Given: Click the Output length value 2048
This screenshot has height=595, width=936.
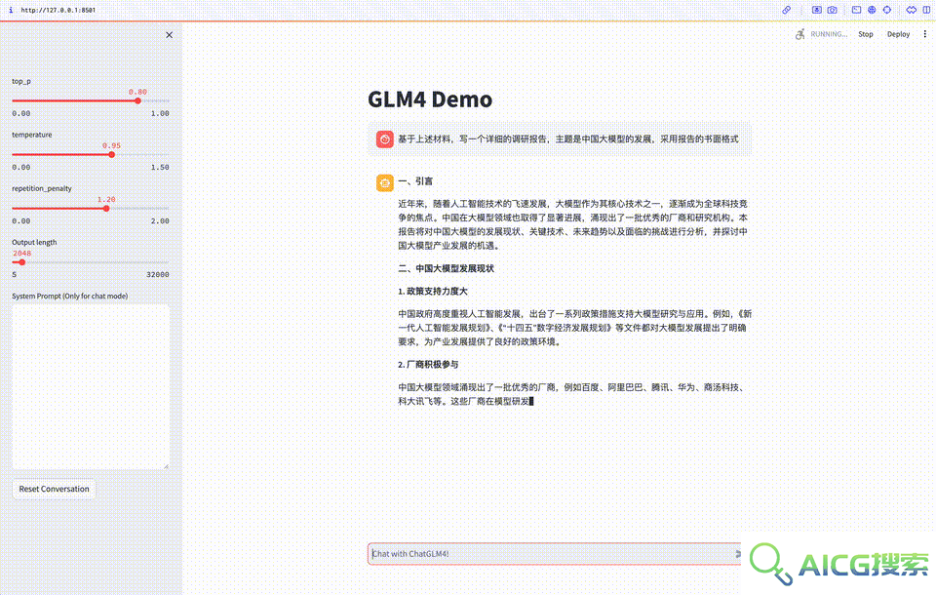Looking at the screenshot, I should pyautogui.click(x=22, y=253).
